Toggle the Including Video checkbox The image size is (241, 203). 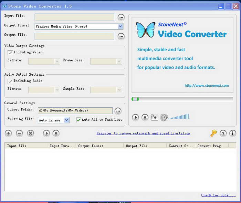(10, 53)
